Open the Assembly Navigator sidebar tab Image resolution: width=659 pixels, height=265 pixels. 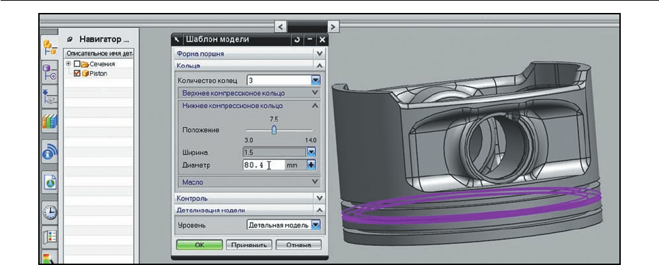pos(51,47)
